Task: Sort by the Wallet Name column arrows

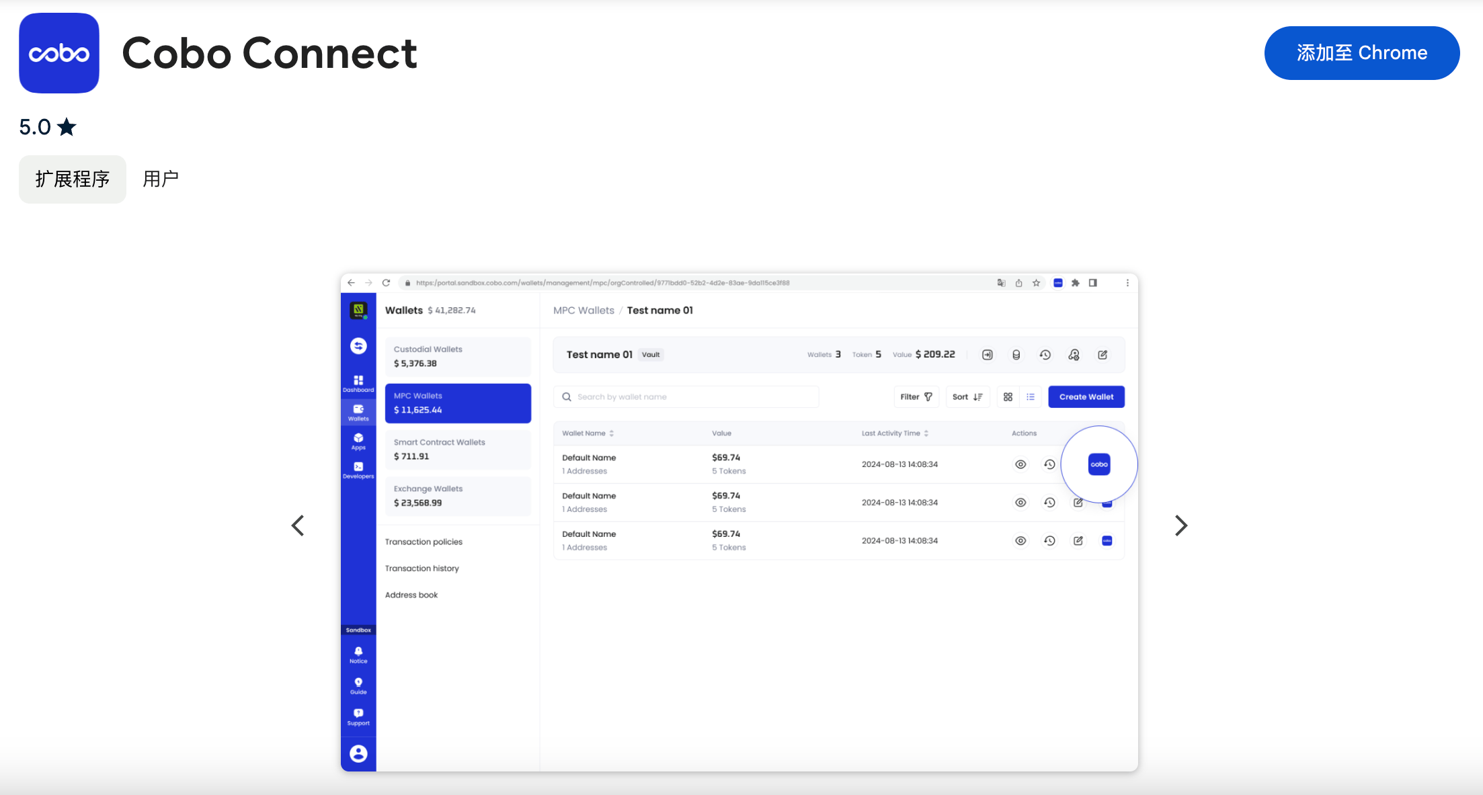Action: pyautogui.click(x=612, y=433)
